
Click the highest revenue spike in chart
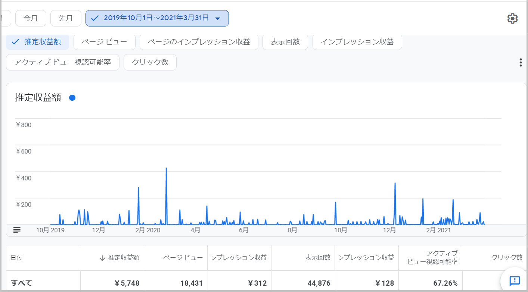tap(166, 169)
